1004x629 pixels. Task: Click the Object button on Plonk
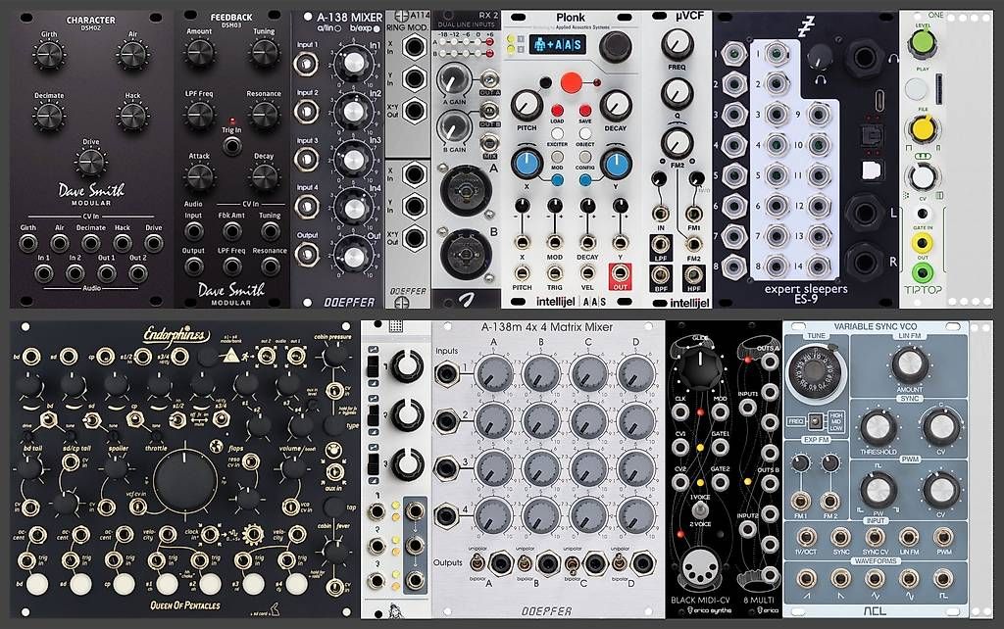click(x=584, y=133)
